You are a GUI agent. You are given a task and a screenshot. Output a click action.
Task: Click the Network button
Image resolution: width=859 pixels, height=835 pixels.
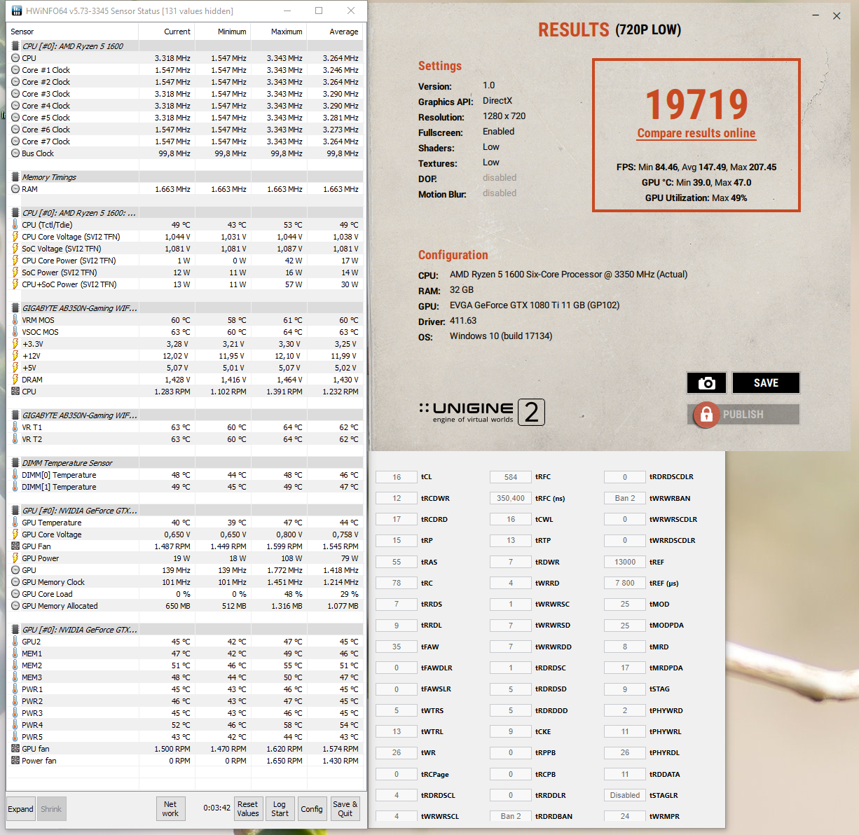(170, 809)
